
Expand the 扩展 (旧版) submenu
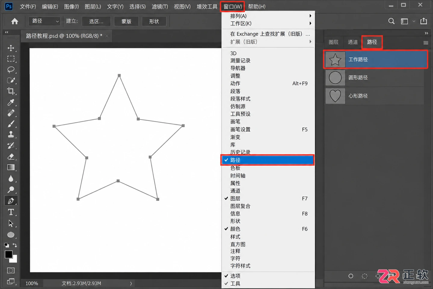[268, 42]
